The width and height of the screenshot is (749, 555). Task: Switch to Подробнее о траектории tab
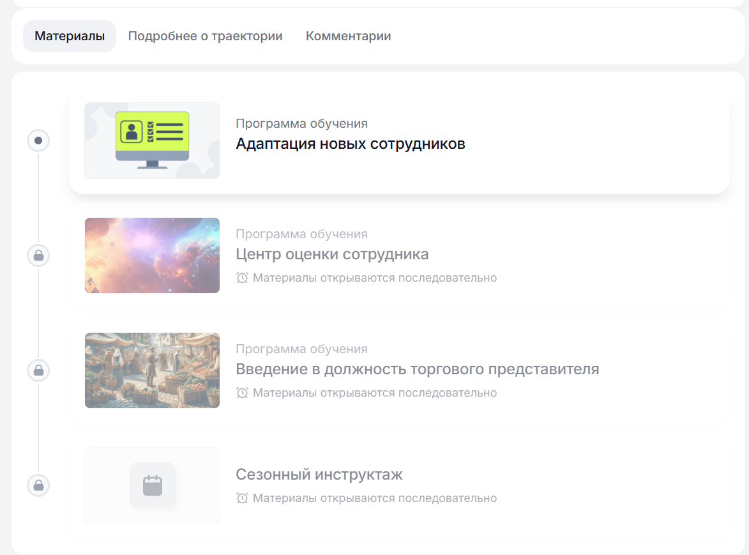(x=205, y=36)
